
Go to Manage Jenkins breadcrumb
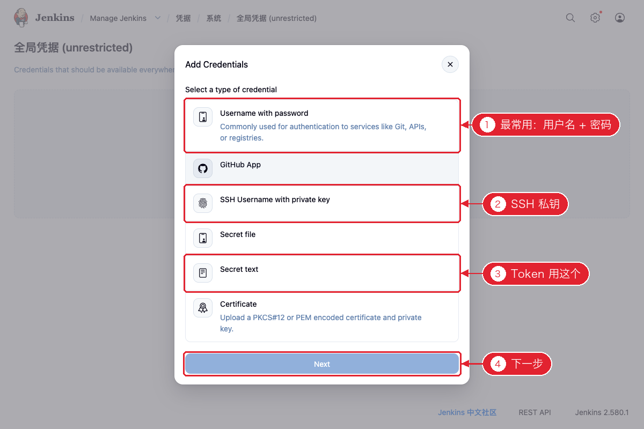click(x=118, y=18)
